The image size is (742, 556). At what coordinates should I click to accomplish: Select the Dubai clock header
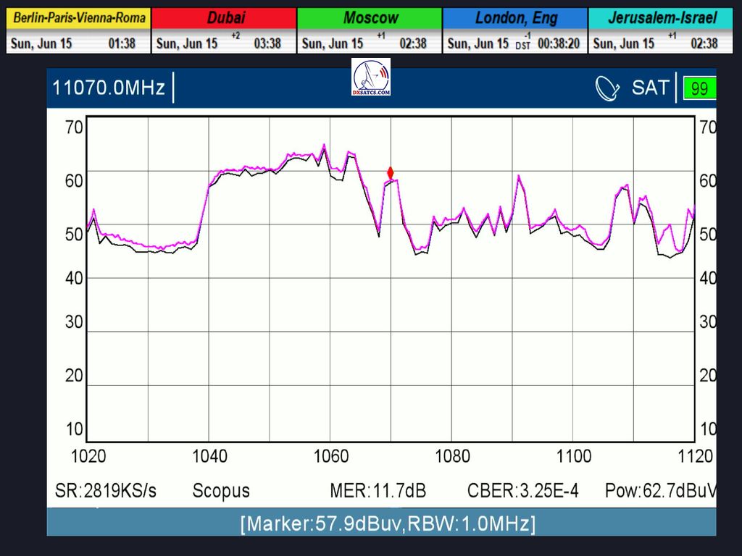pyautogui.click(x=225, y=18)
